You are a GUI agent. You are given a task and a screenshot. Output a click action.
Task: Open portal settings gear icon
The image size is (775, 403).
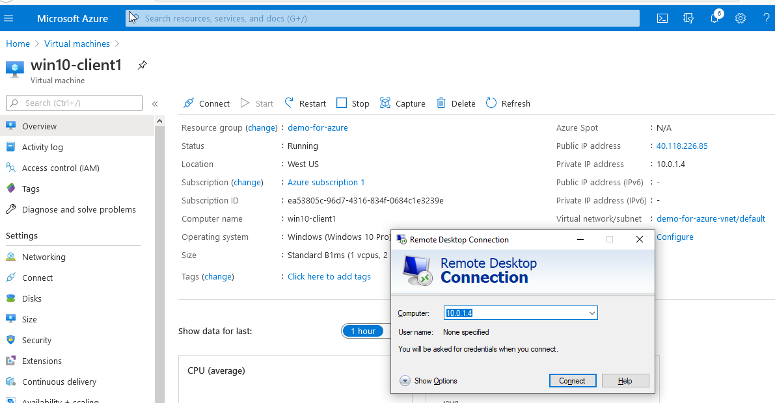740,19
